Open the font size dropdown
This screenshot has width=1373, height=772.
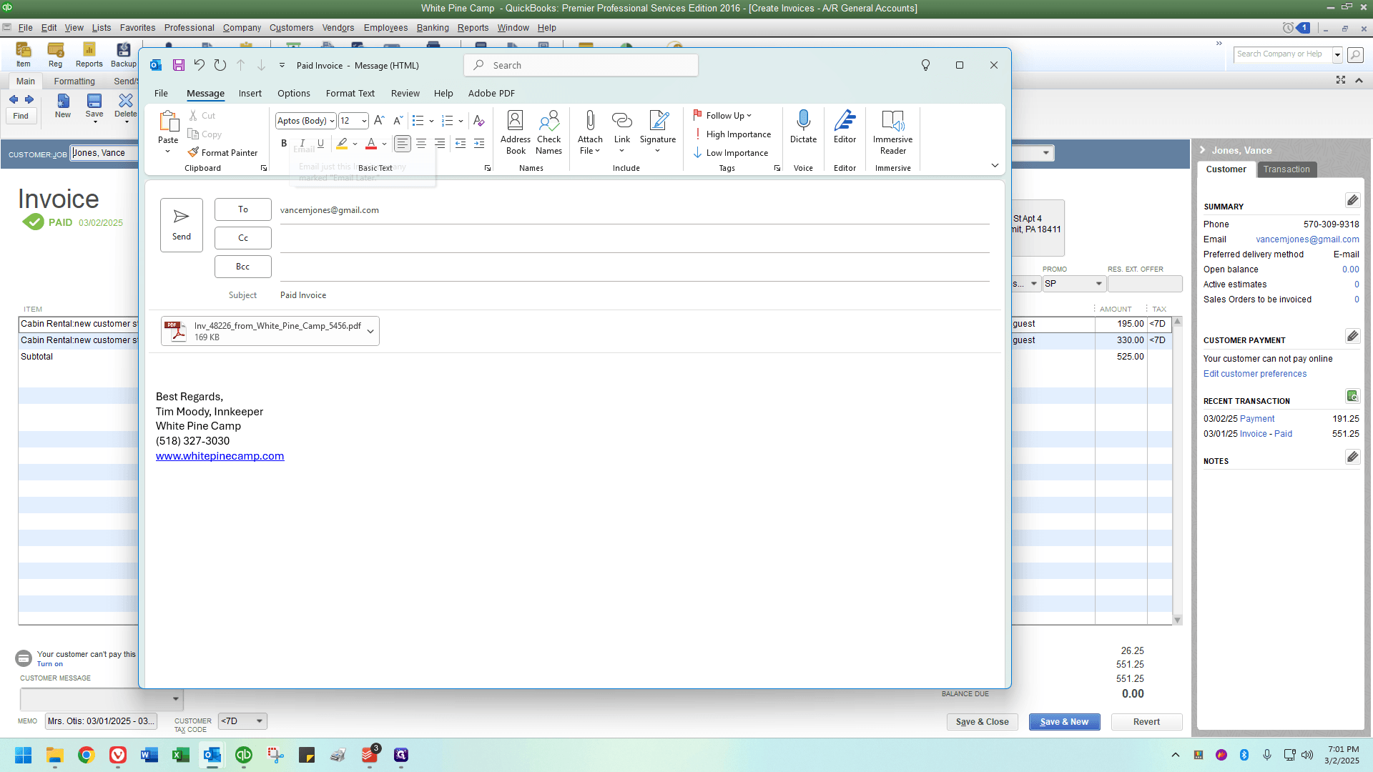(364, 121)
